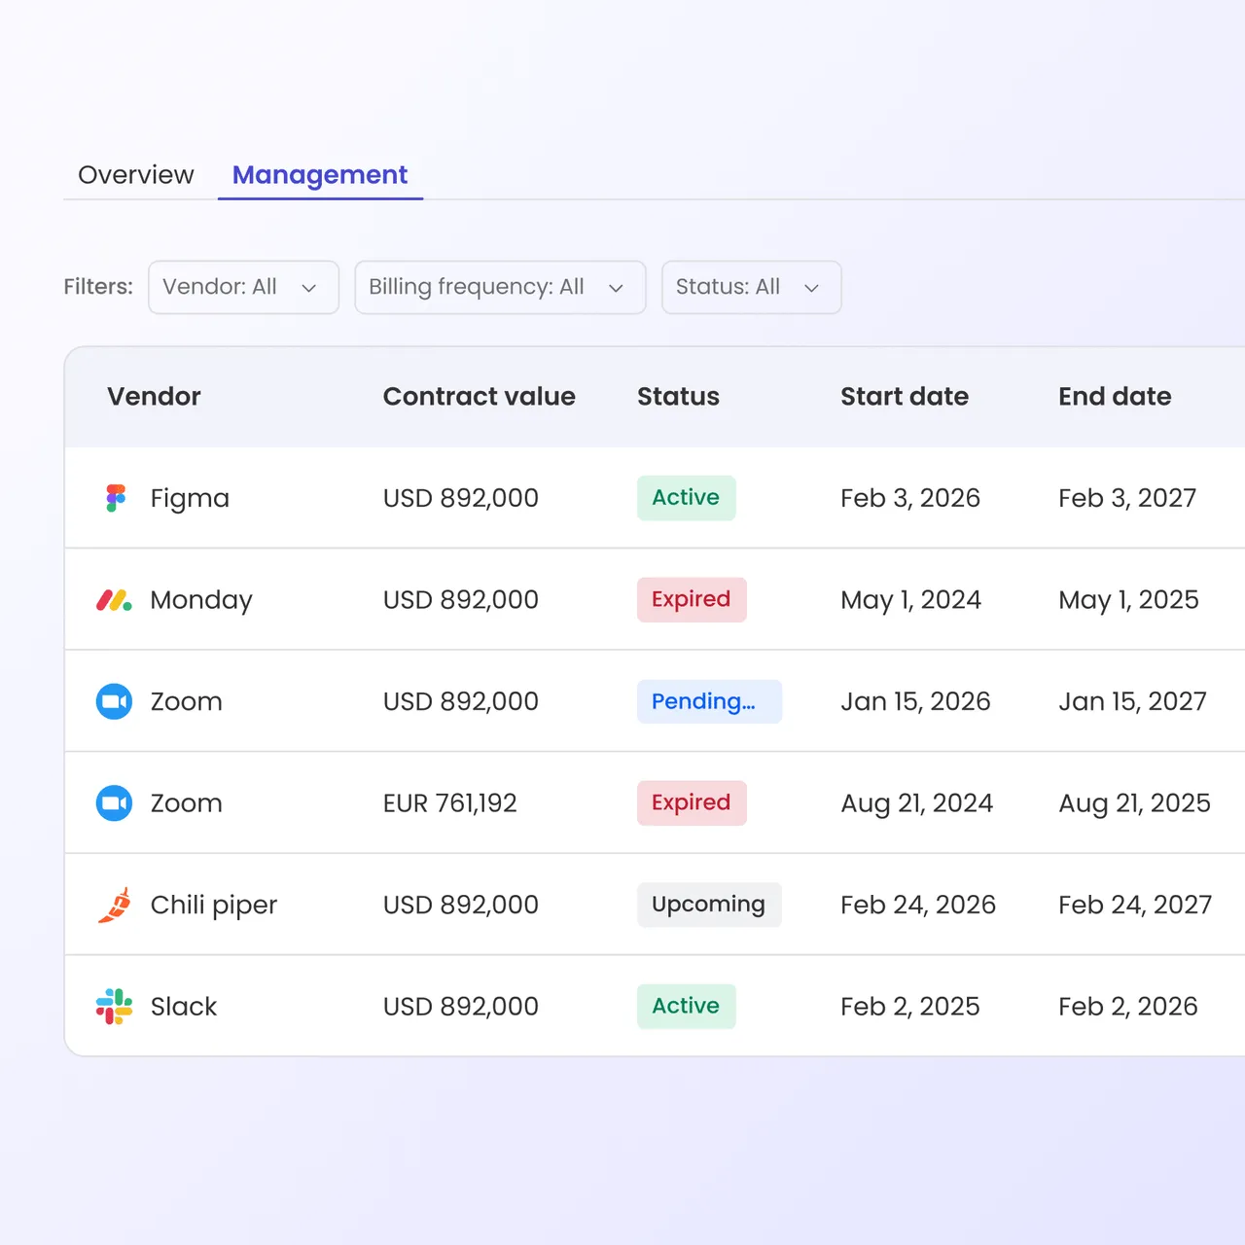The image size is (1245, 1245).
Task: Select the Figma vendor name
Action: coord(190,499)
